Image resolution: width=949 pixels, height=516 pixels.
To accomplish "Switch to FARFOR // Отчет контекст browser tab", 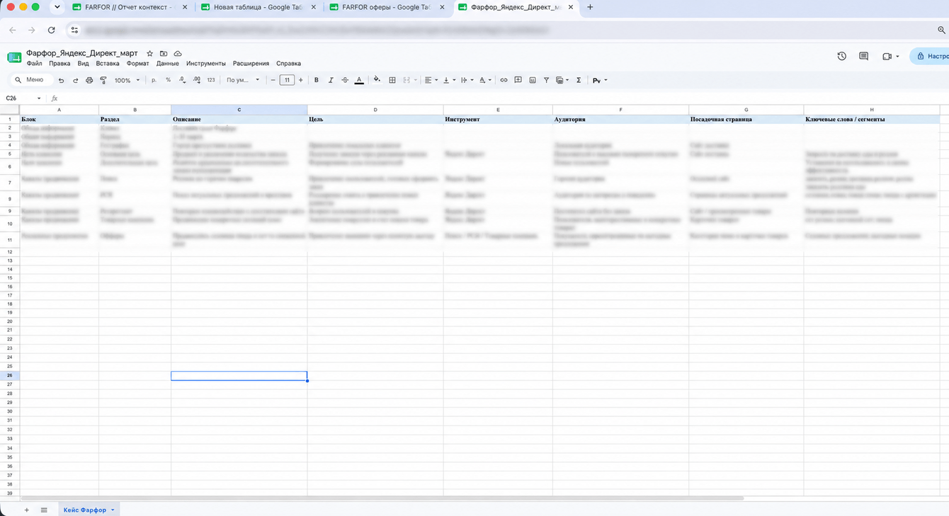I will tap(130, 7).
